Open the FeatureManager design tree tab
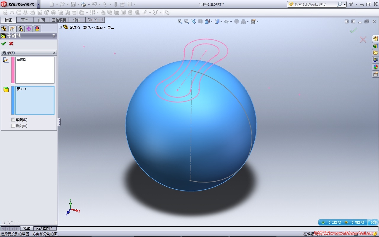 (x=4, y=29)
